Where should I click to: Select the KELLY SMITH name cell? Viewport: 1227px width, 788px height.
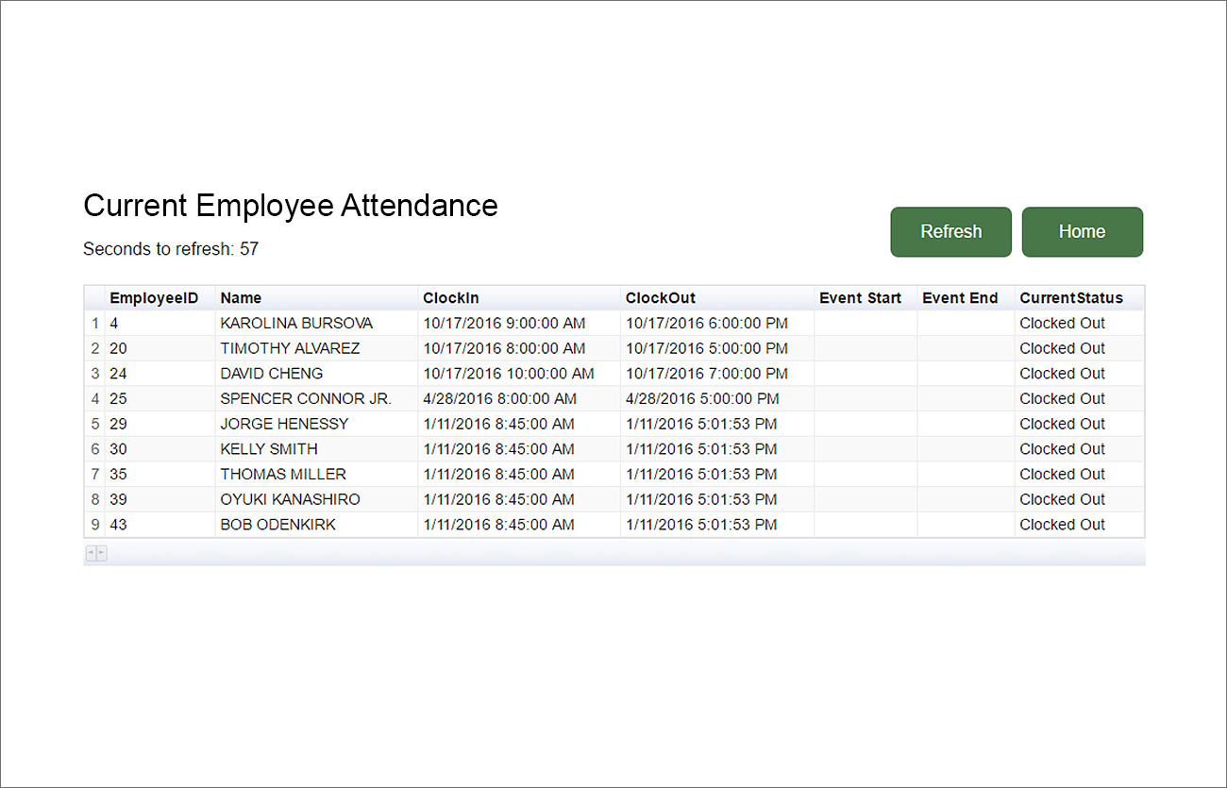(x=316, y=449)
